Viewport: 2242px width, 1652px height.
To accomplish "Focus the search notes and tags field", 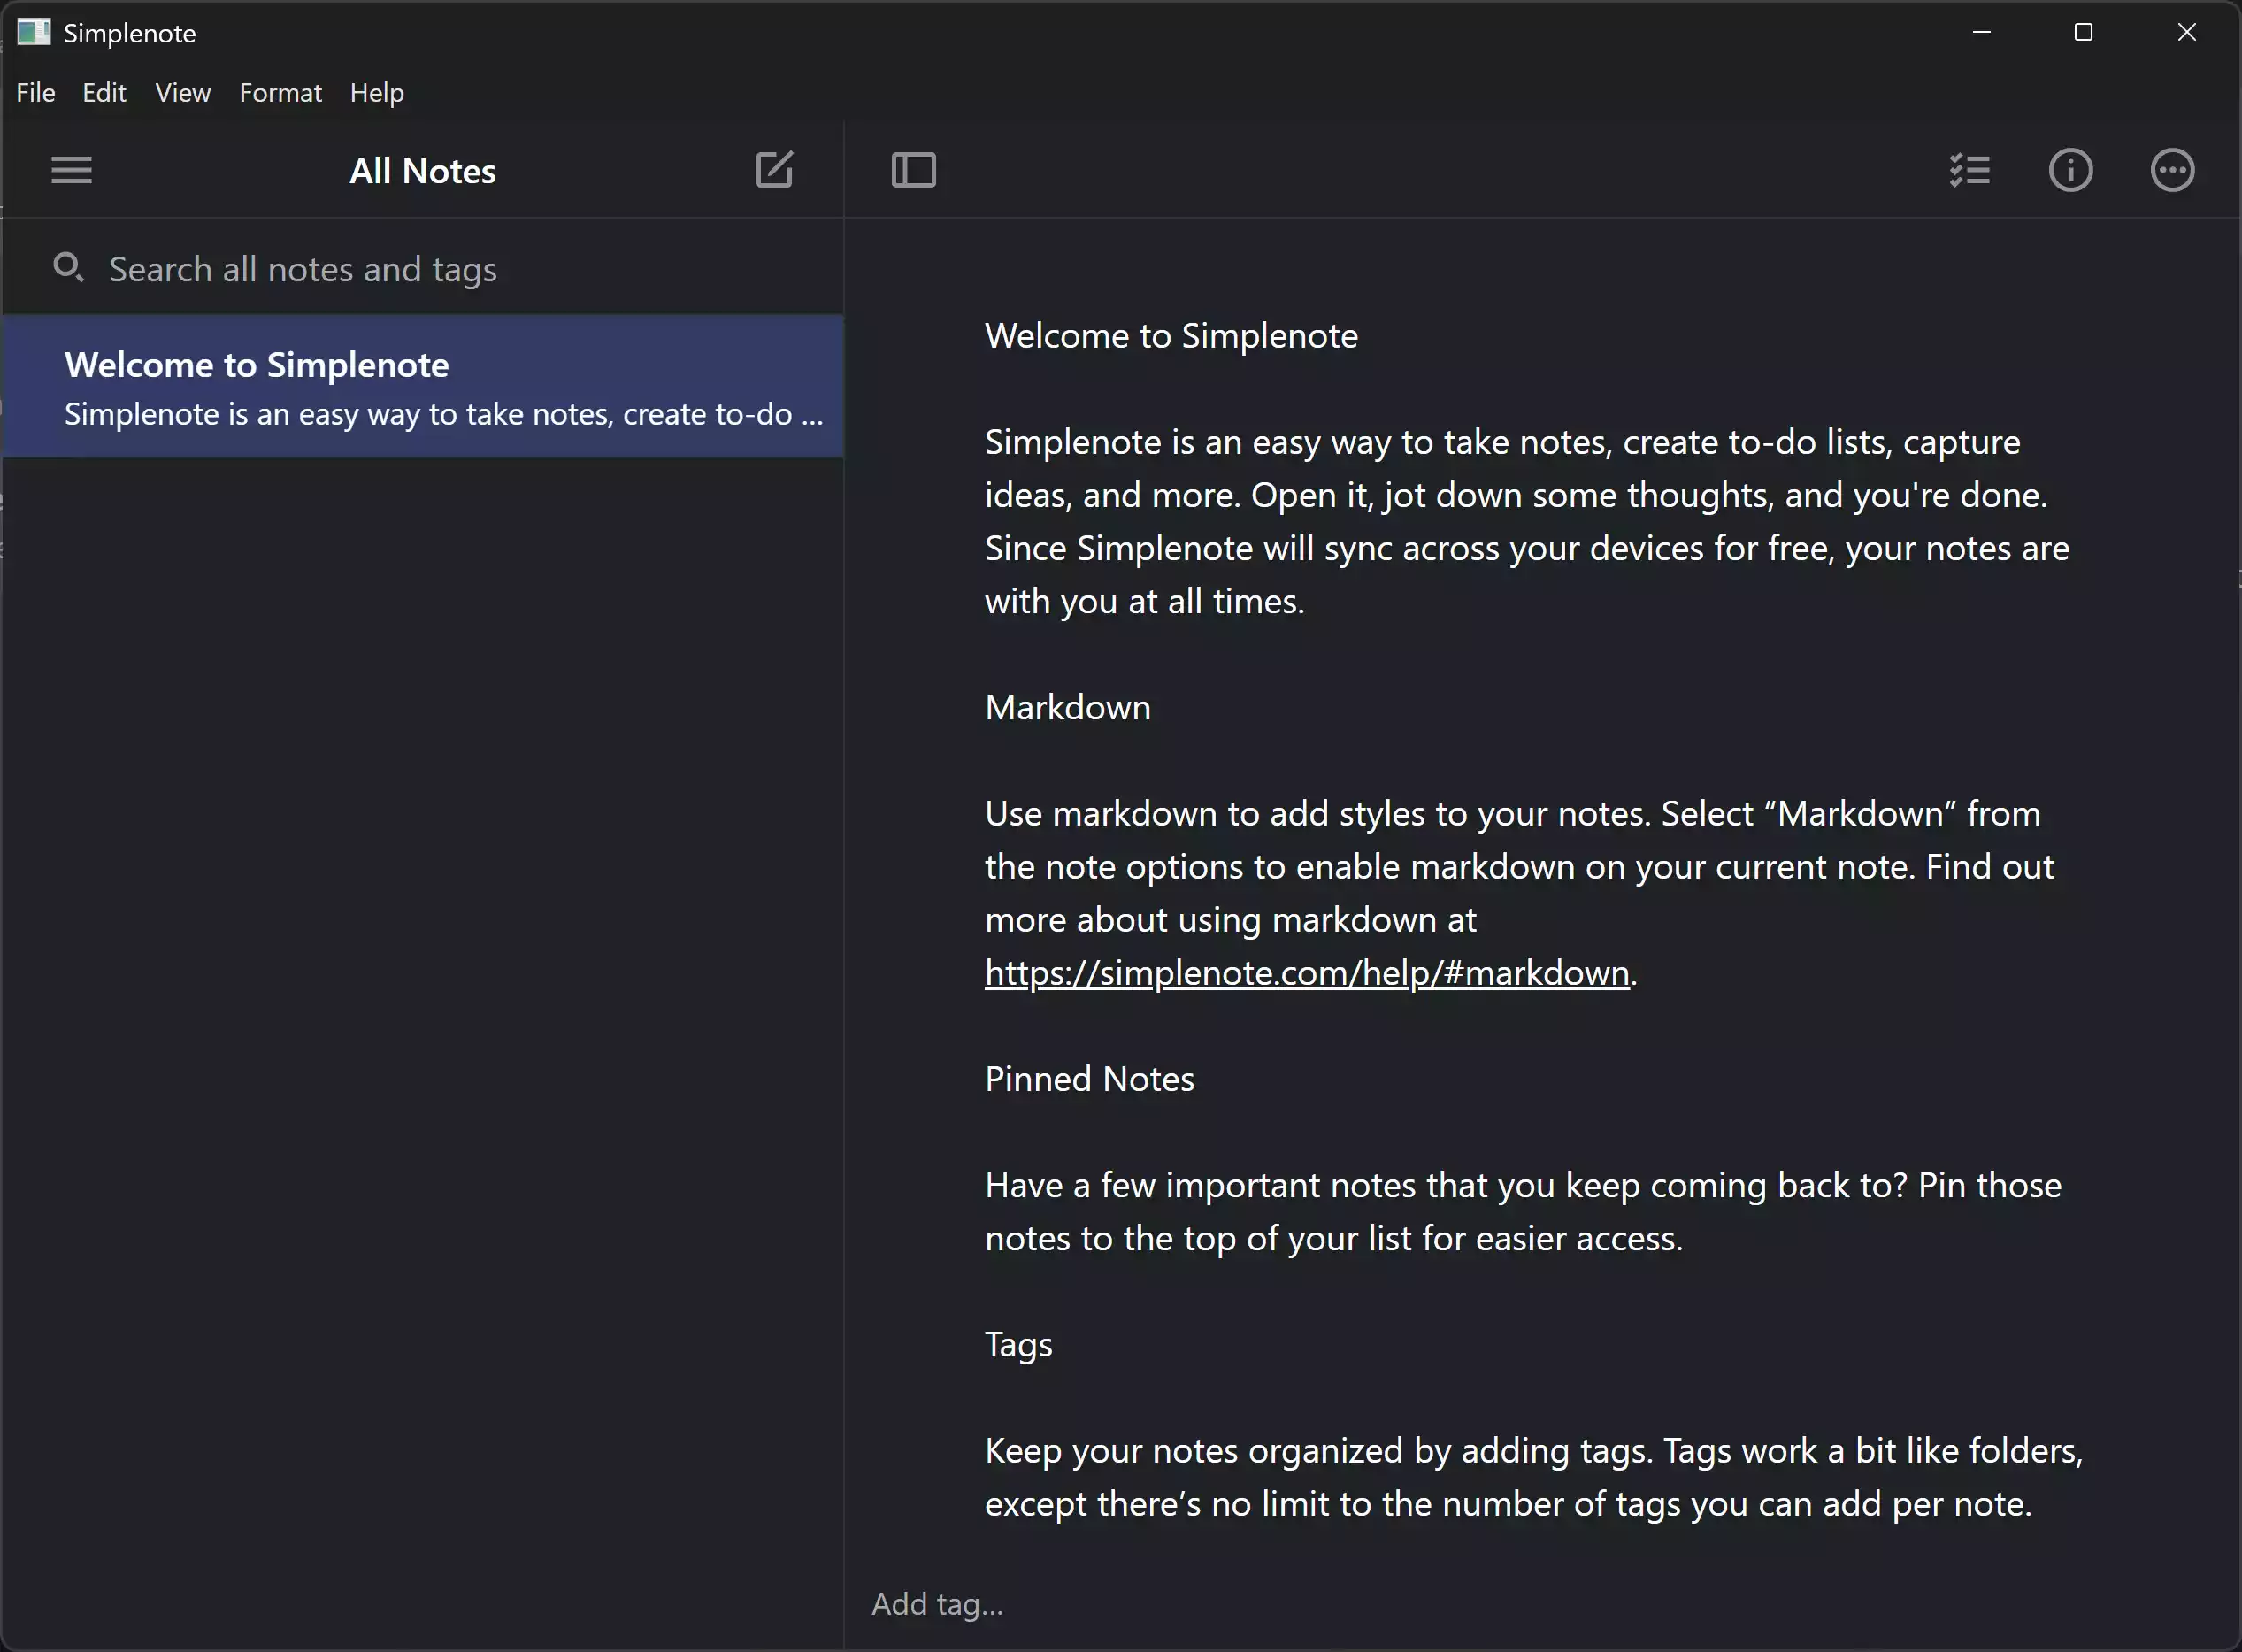I will [x=400, y=269].
